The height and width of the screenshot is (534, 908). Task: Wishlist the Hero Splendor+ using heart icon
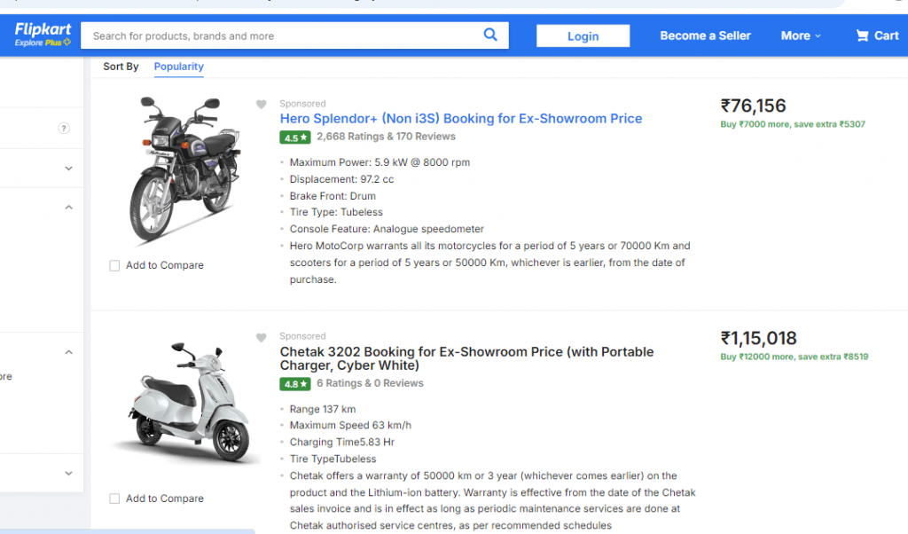click(261, 105)
